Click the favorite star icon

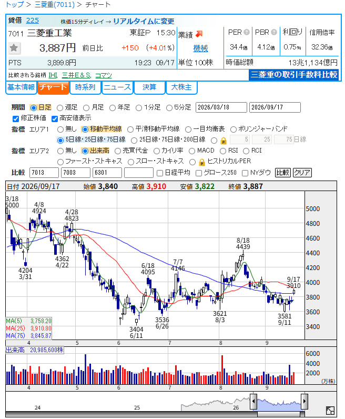click(x=14, y=48)
